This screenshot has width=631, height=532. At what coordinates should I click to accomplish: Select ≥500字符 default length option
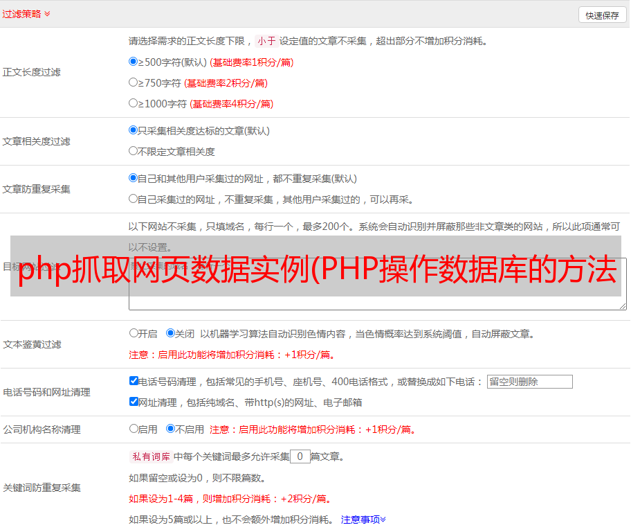coord(134,62)
